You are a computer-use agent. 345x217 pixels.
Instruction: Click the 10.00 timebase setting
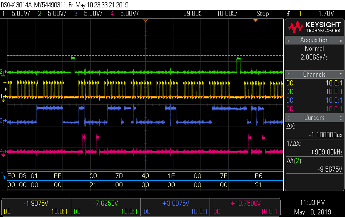227,14
